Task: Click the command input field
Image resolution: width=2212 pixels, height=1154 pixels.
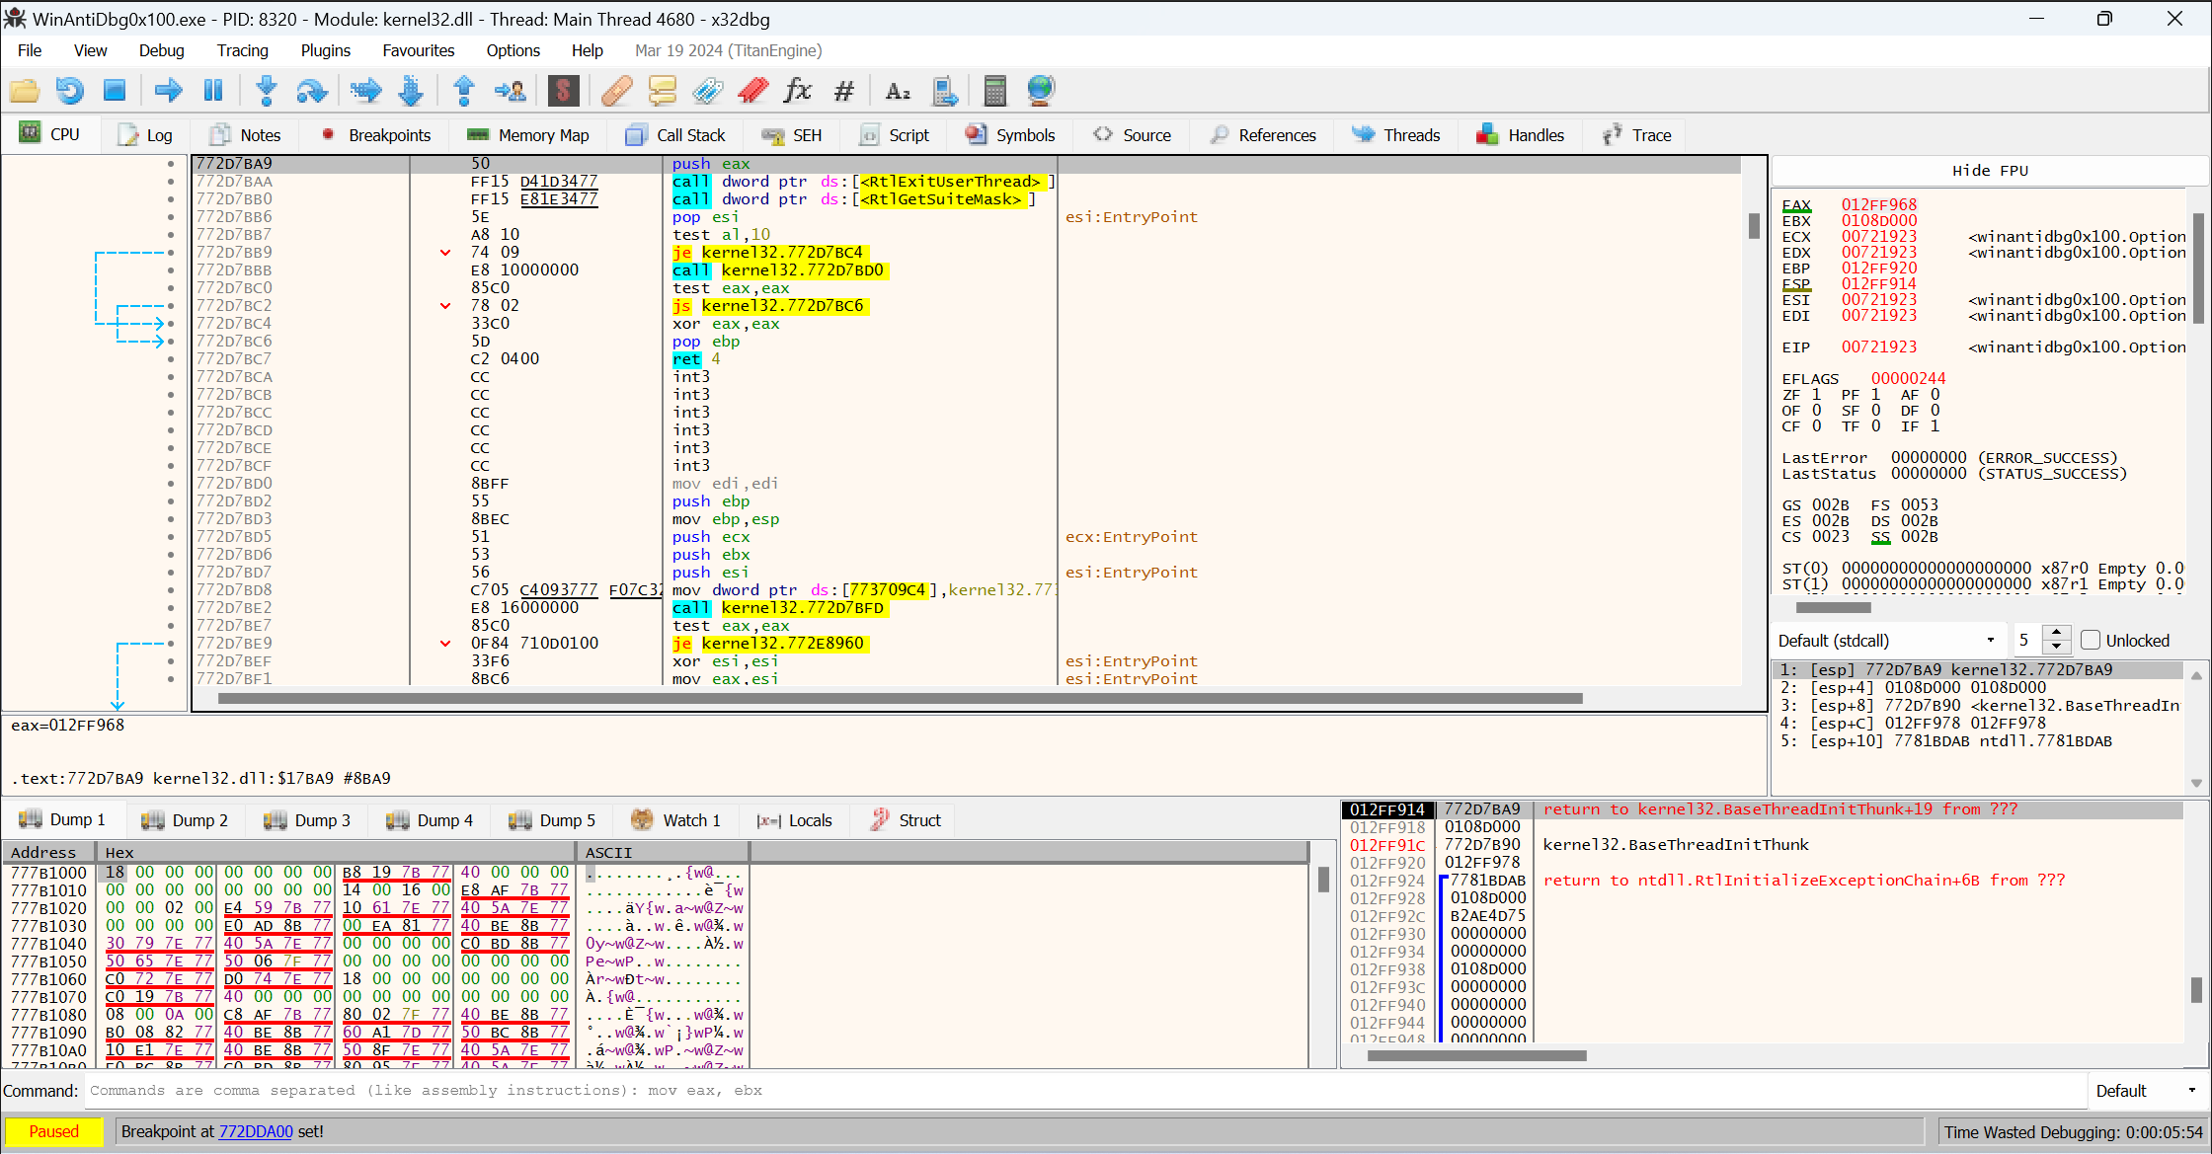Action: click(x=1085, y=1091)
